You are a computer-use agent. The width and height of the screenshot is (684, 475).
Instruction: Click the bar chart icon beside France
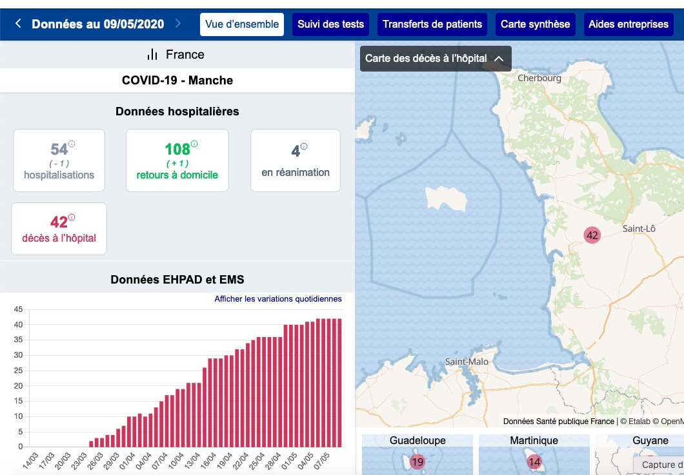(x=152, y=55)
